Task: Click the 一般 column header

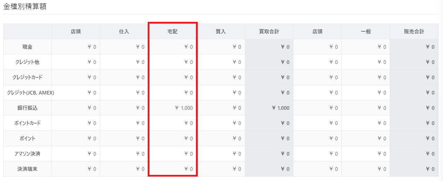Action: coord(366,32)
